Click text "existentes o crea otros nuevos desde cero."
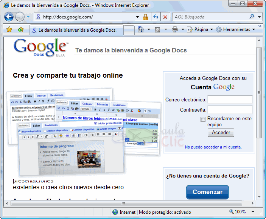The width and height of the screenshot is (266, 219). click(x=69, y=187)
